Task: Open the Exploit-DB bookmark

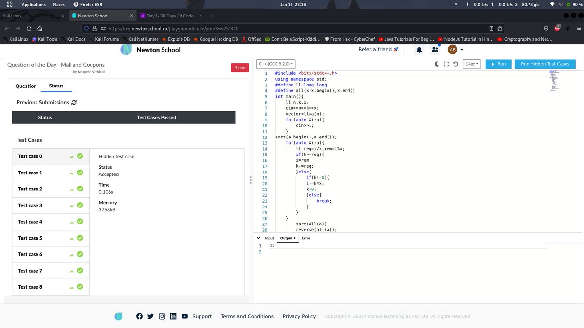Action: [176, 39]
